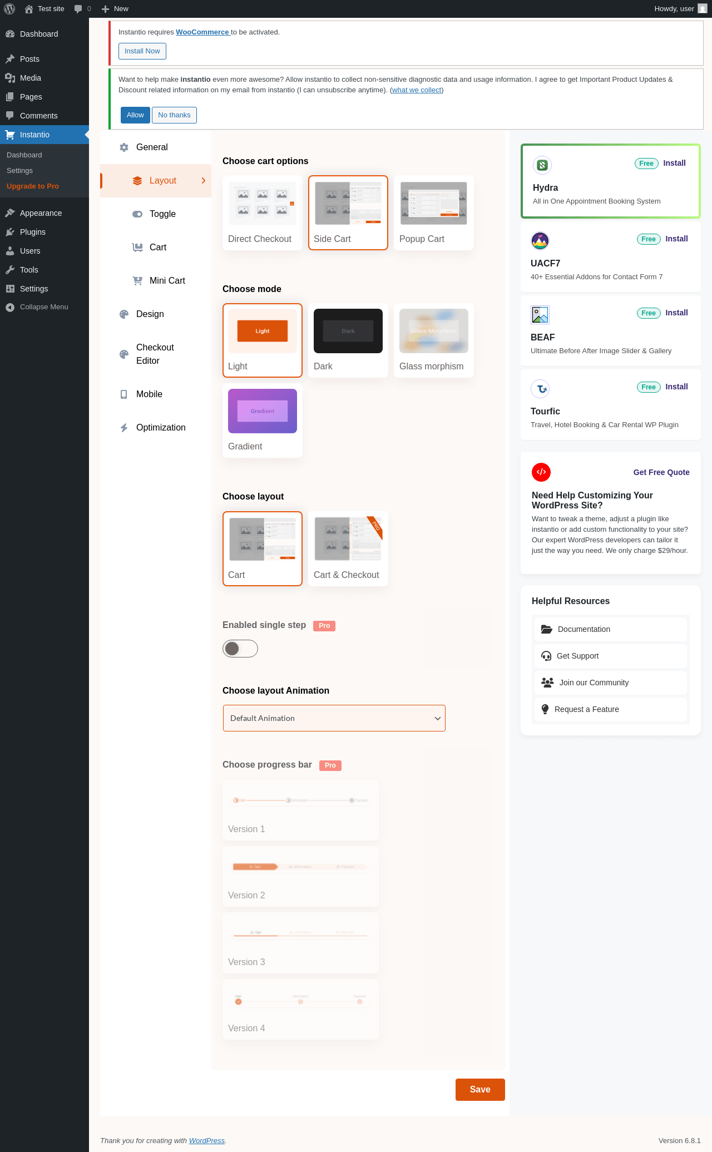Open Pages in the admin sidebar
Viewport: 712px width, 1152px height.
coord(44,97)
